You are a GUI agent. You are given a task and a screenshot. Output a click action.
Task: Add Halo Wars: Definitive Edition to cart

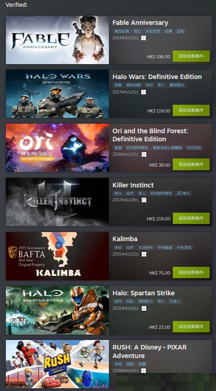pyautogui.click(x=191, y=110)
